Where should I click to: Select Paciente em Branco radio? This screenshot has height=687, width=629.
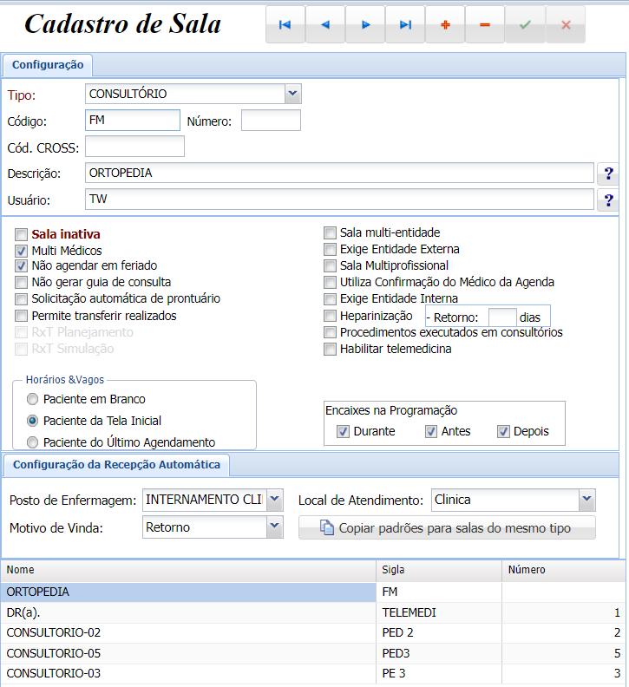click(x=32, y=399)
